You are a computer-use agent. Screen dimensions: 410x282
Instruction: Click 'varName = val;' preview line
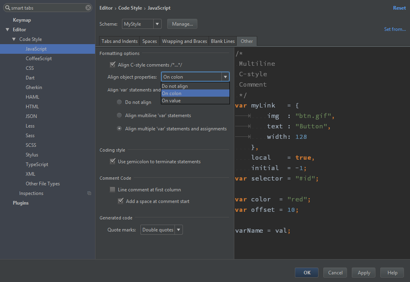pos(263,231)
